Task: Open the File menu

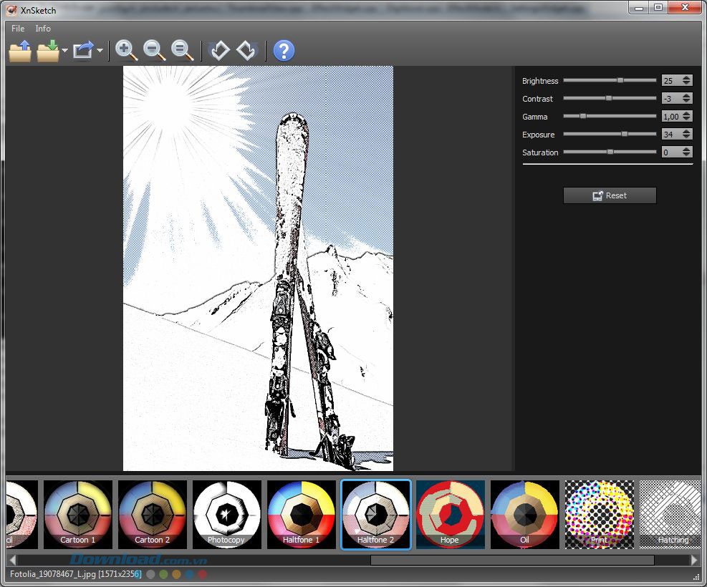Action: [x=18, y=29]
